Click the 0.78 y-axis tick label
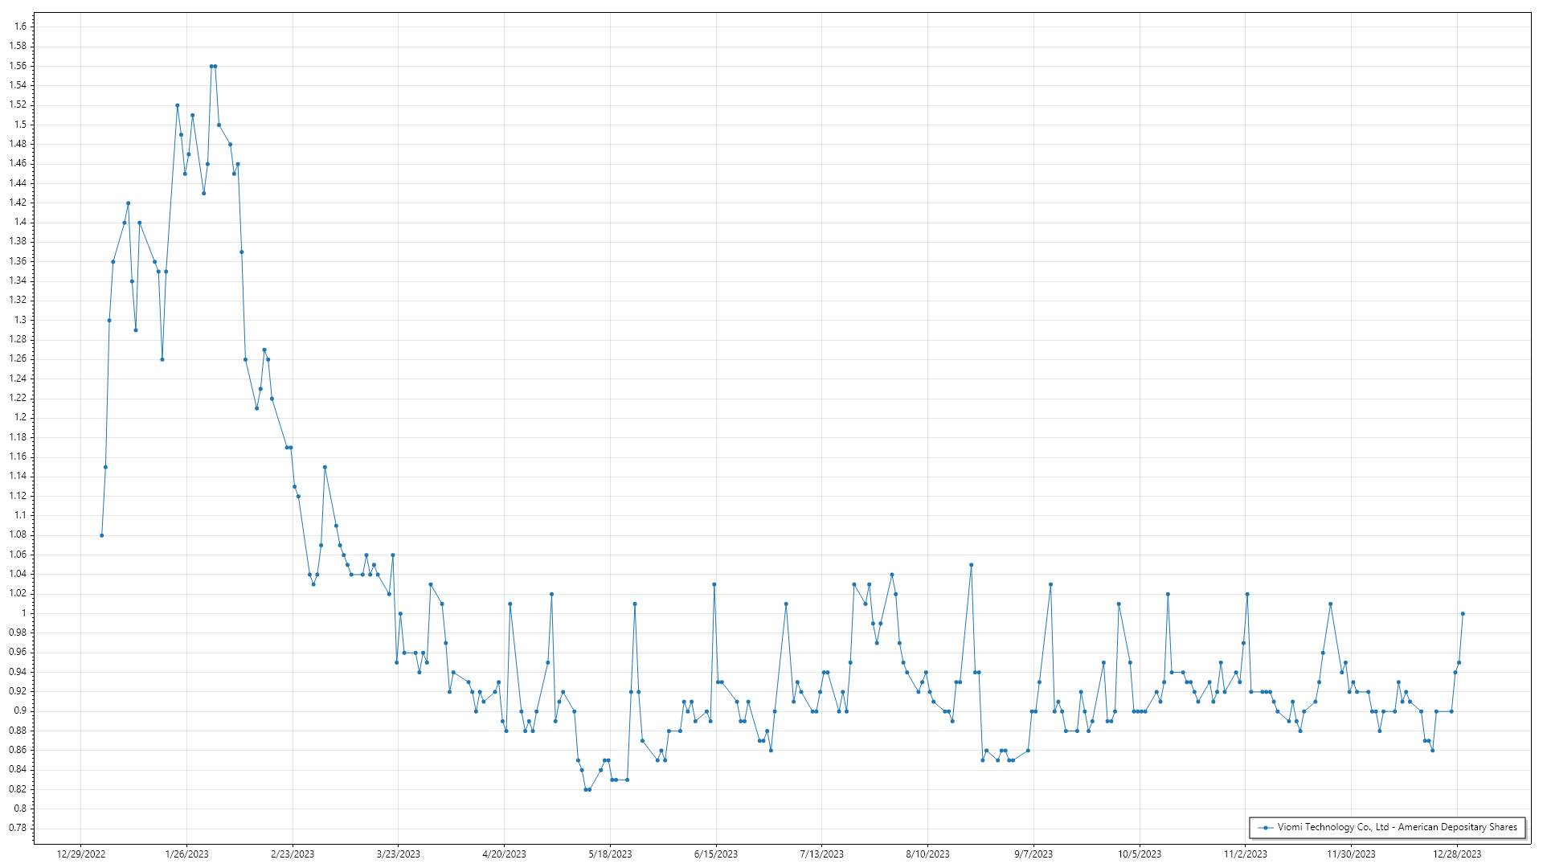1543x868 pixels. (18, 828)
